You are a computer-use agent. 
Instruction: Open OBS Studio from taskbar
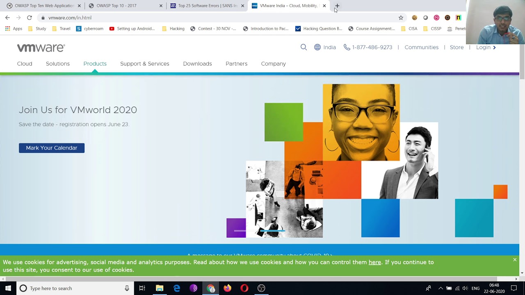pos(261,288)
